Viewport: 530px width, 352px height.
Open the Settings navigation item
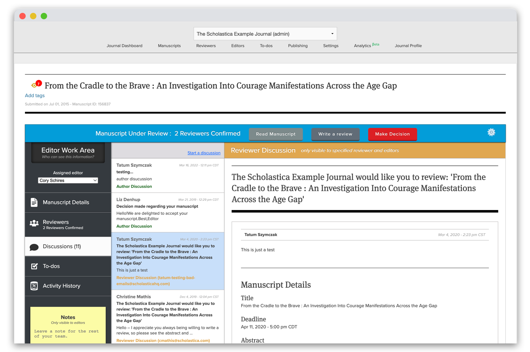coord(330,46)
